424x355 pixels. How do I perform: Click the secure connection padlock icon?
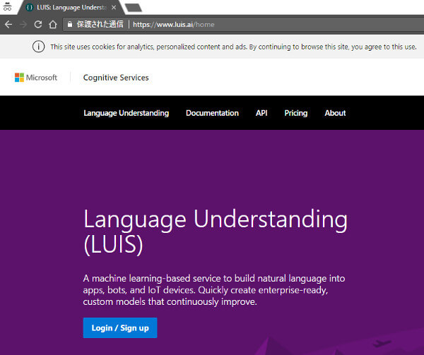[70, 24]
